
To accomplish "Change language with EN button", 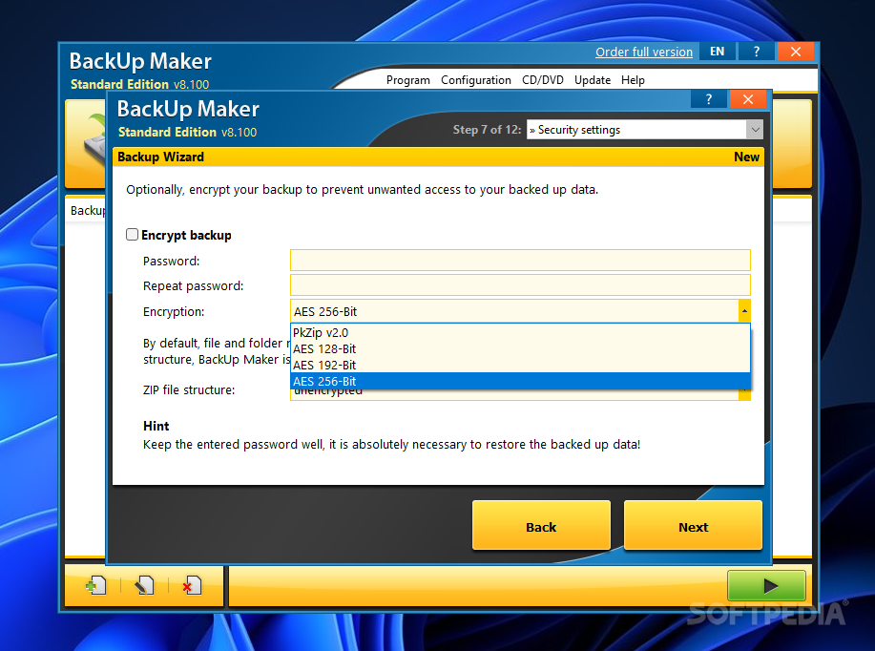I will [717, 52].
